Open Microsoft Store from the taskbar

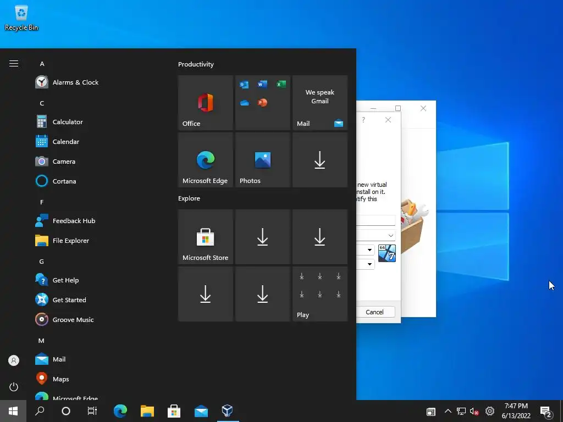coord(174,411)
